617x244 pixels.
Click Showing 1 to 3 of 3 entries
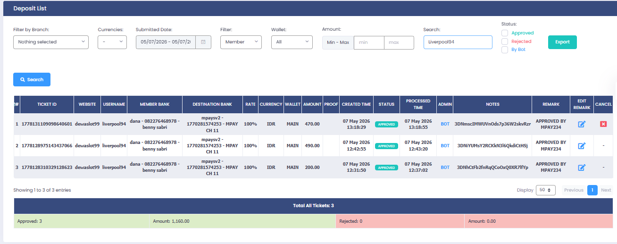(42, 190)
